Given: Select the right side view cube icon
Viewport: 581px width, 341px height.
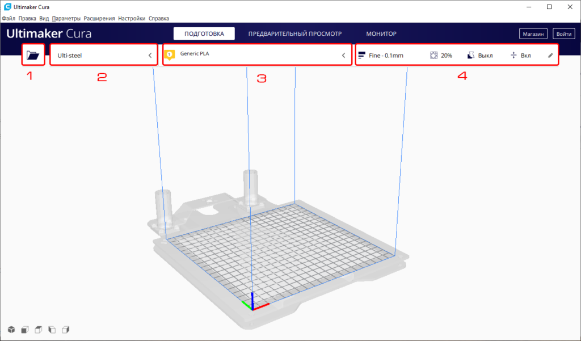Looking at the screenshot, I should 65,329.
